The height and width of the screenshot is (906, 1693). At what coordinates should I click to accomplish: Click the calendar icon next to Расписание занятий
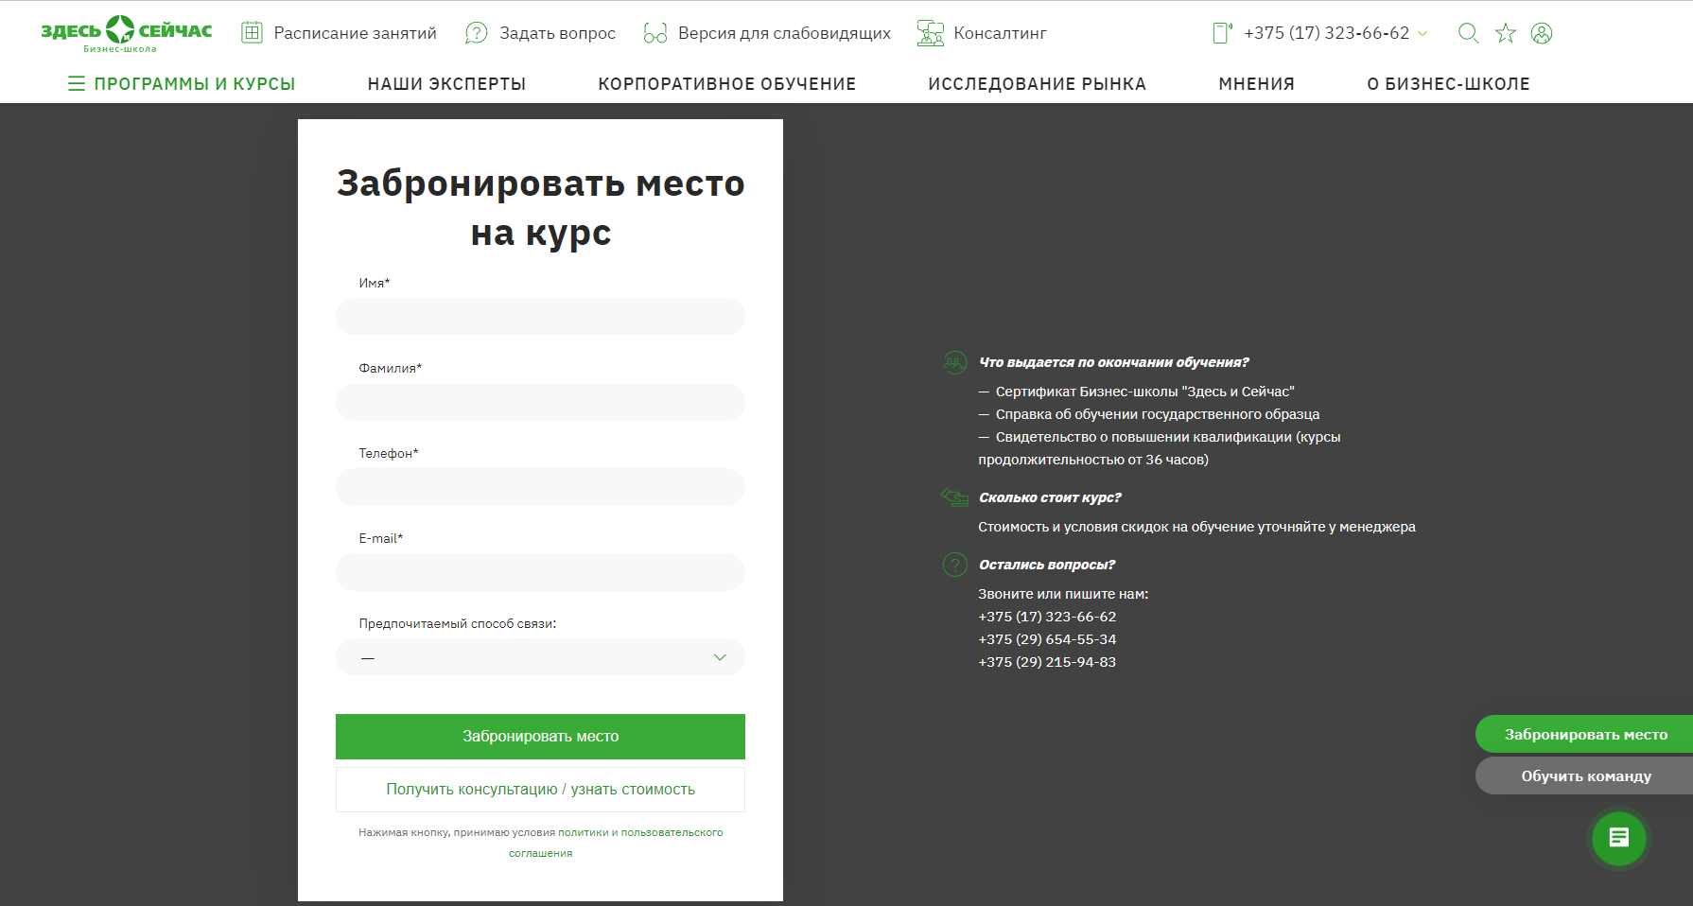(x=252, y=32)
